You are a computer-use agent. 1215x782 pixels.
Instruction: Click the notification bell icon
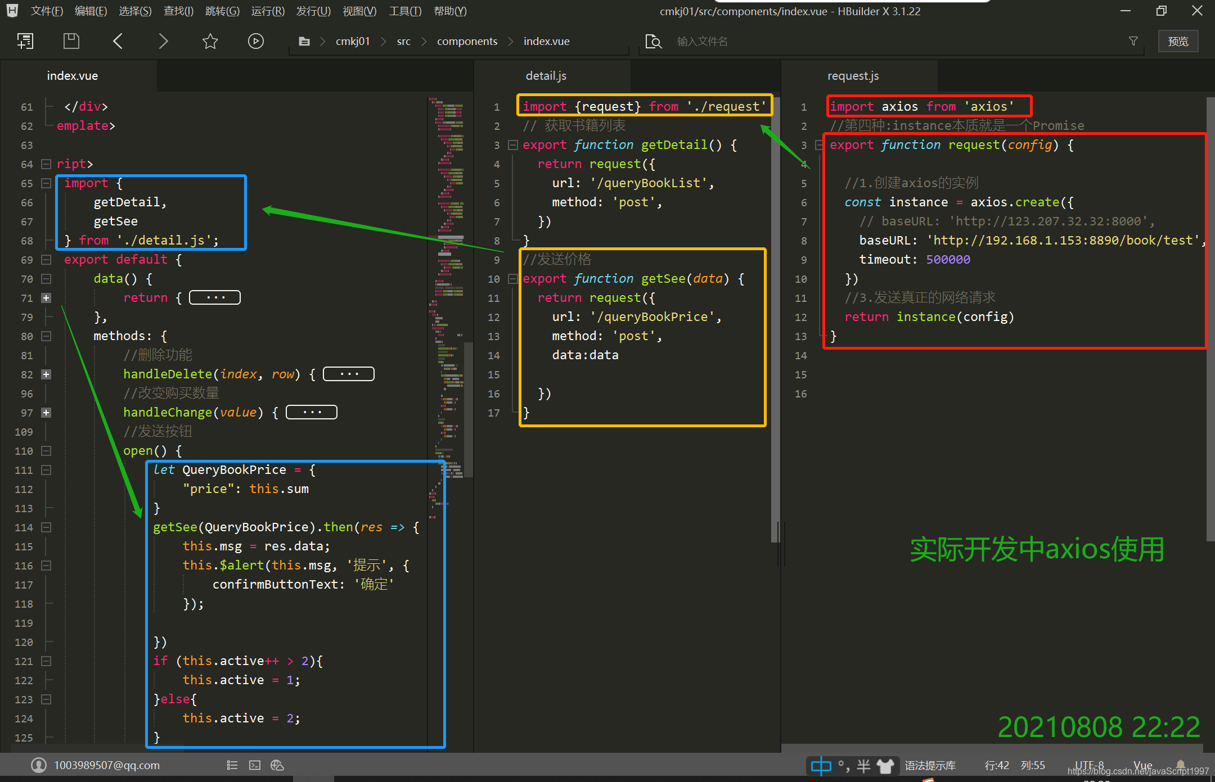[x=1181, y=764]
